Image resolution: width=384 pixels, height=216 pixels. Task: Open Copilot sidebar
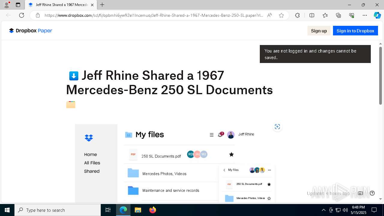[x=377, y=15]
